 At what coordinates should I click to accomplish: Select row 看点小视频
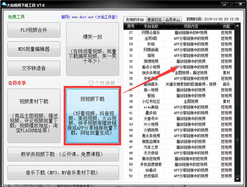(x=179, y=67)
